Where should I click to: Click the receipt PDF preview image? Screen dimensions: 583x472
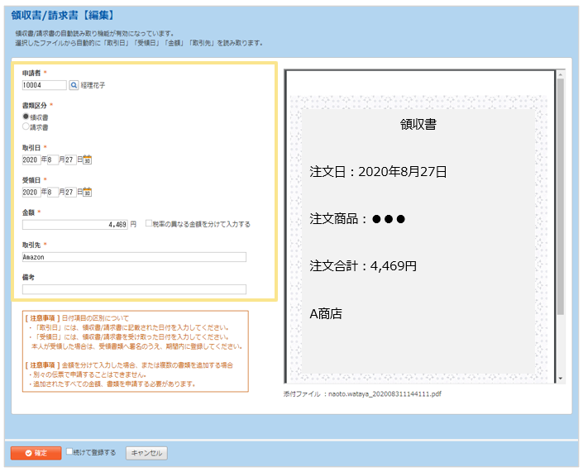(x=418, y=225)
